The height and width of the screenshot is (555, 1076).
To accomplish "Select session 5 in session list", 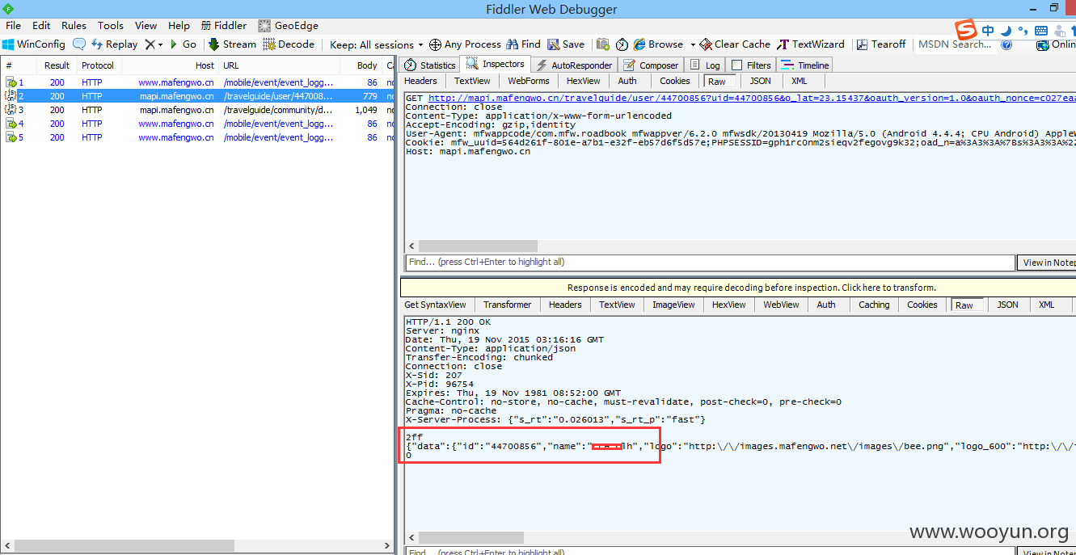I will [198, 137].
